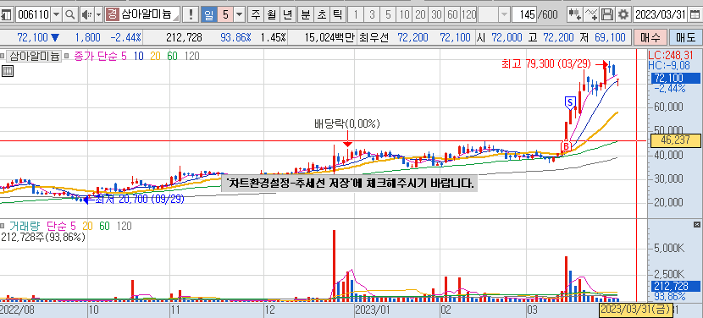703x318 pixels.
Task: Open chart settings gear icon
Action: pos(623,14)
